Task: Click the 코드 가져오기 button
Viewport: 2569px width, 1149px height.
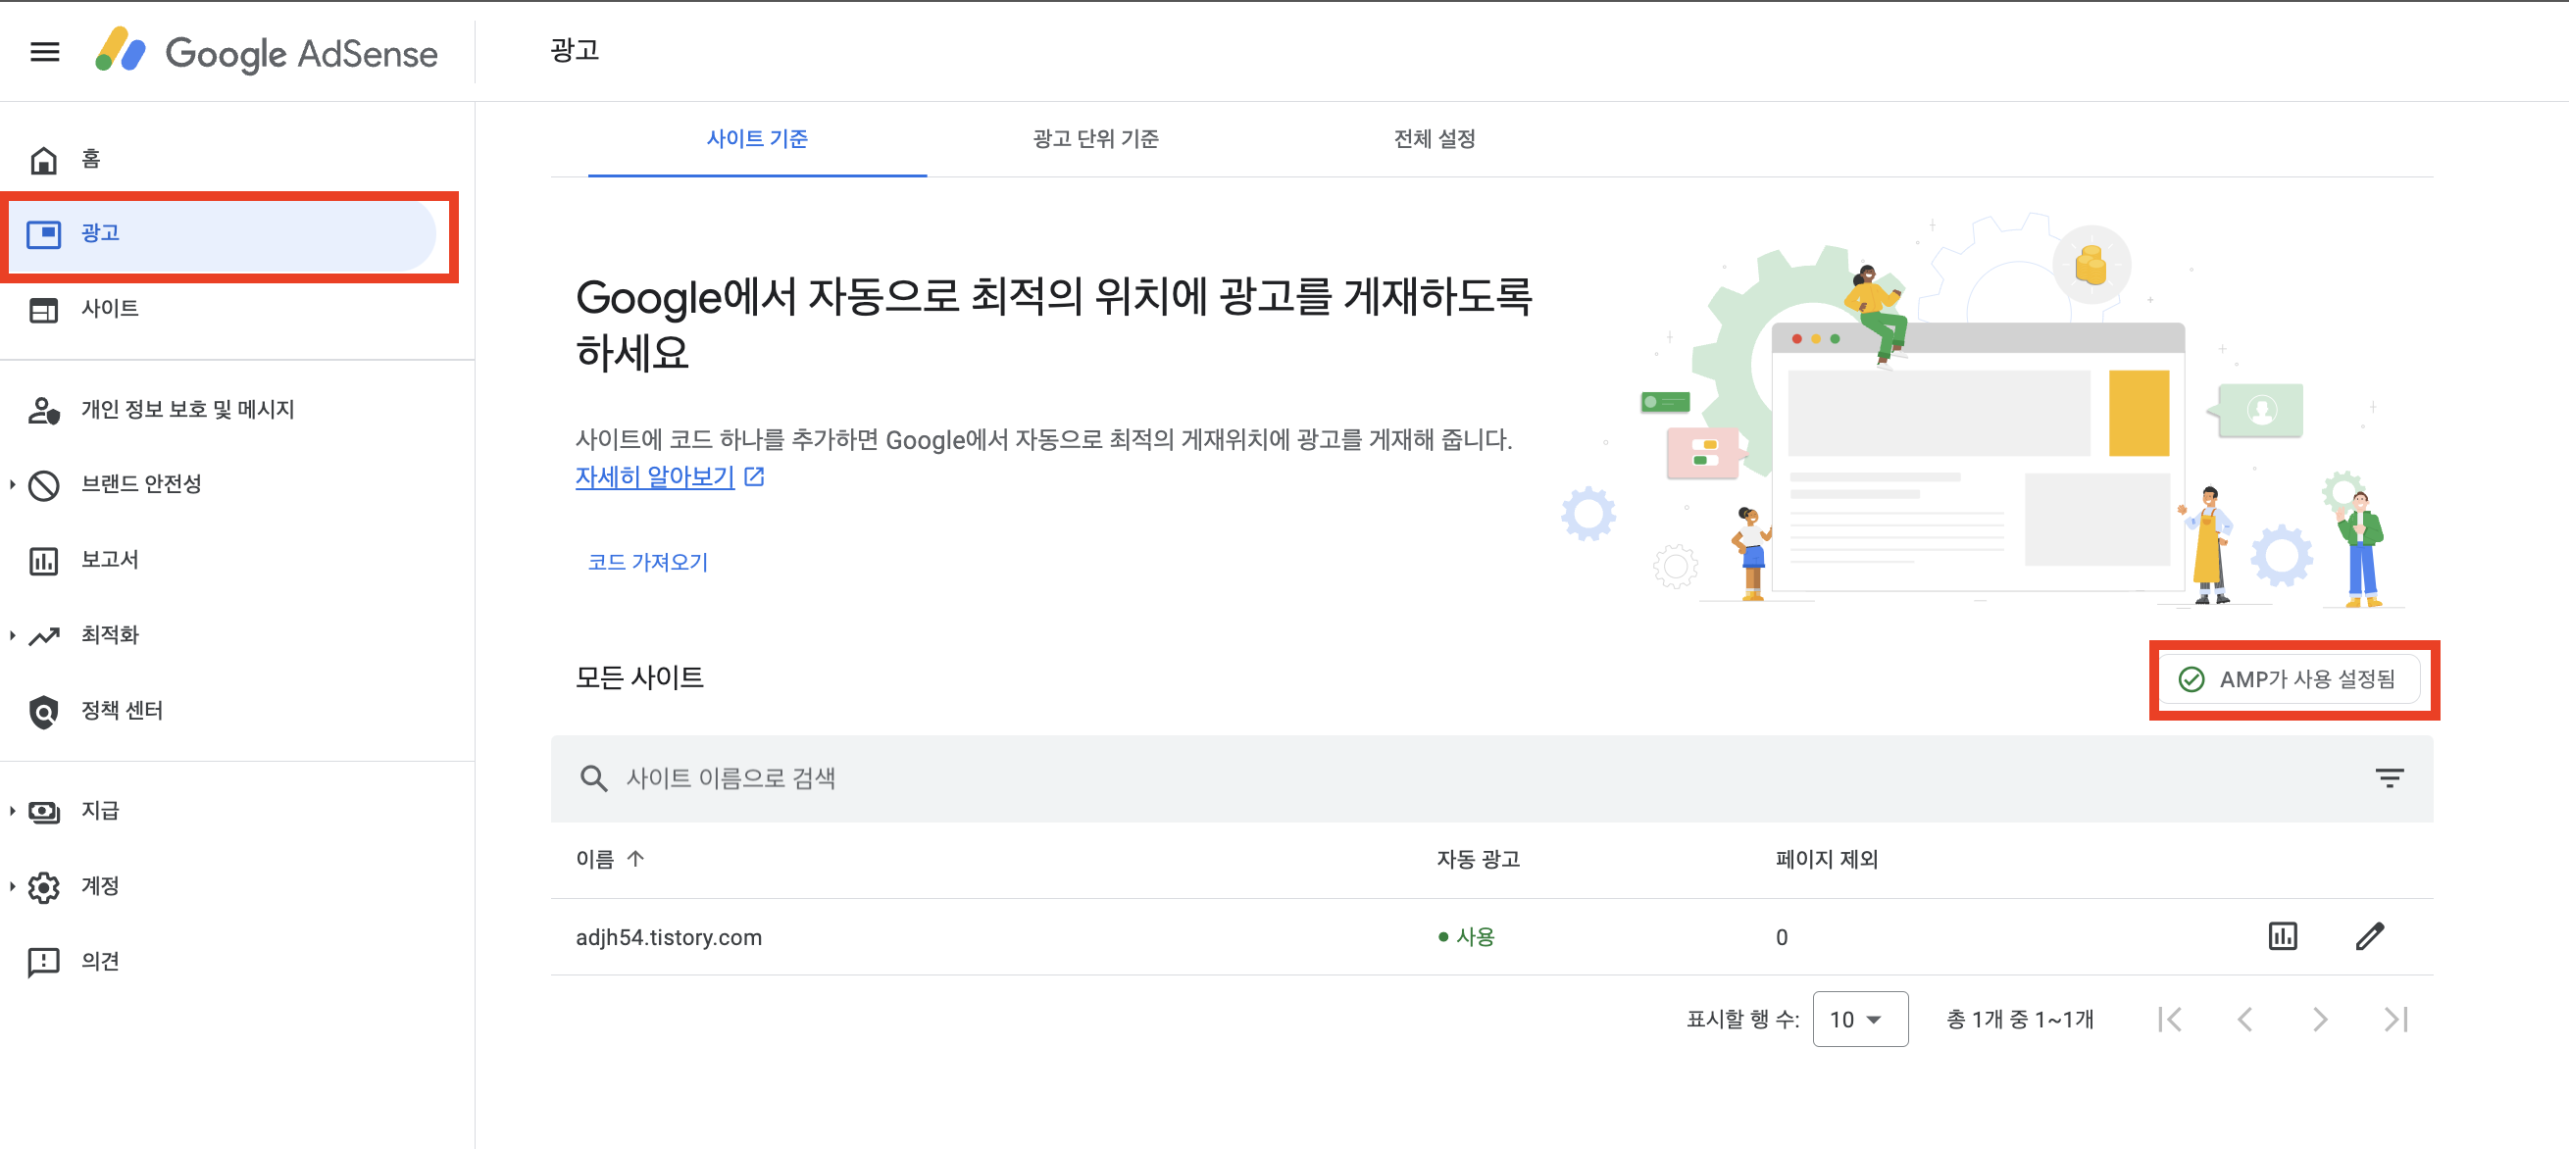Action: pos(647,563)
